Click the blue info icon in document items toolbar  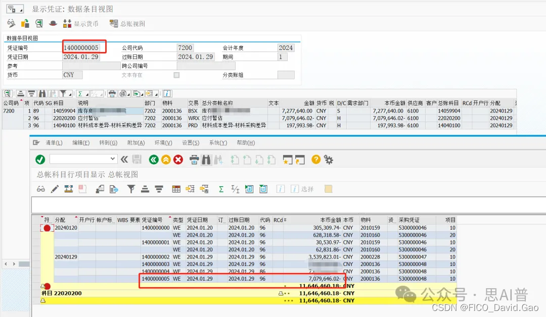coord(167,93)
